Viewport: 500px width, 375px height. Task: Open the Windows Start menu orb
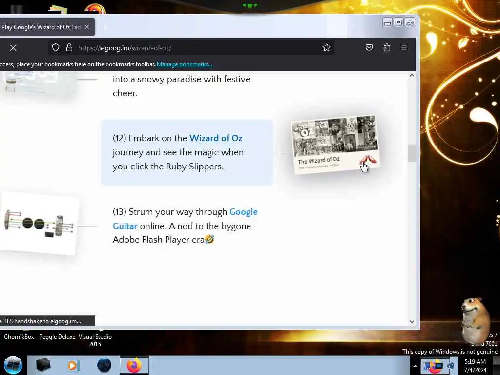pyautogui.click(x=13, y=365)
